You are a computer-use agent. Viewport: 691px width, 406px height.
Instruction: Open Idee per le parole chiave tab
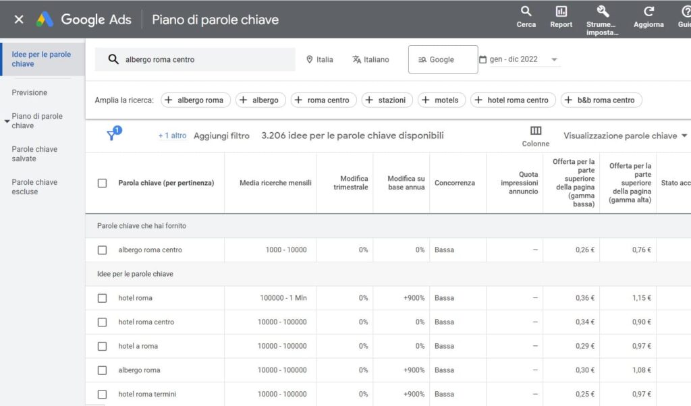43,59
